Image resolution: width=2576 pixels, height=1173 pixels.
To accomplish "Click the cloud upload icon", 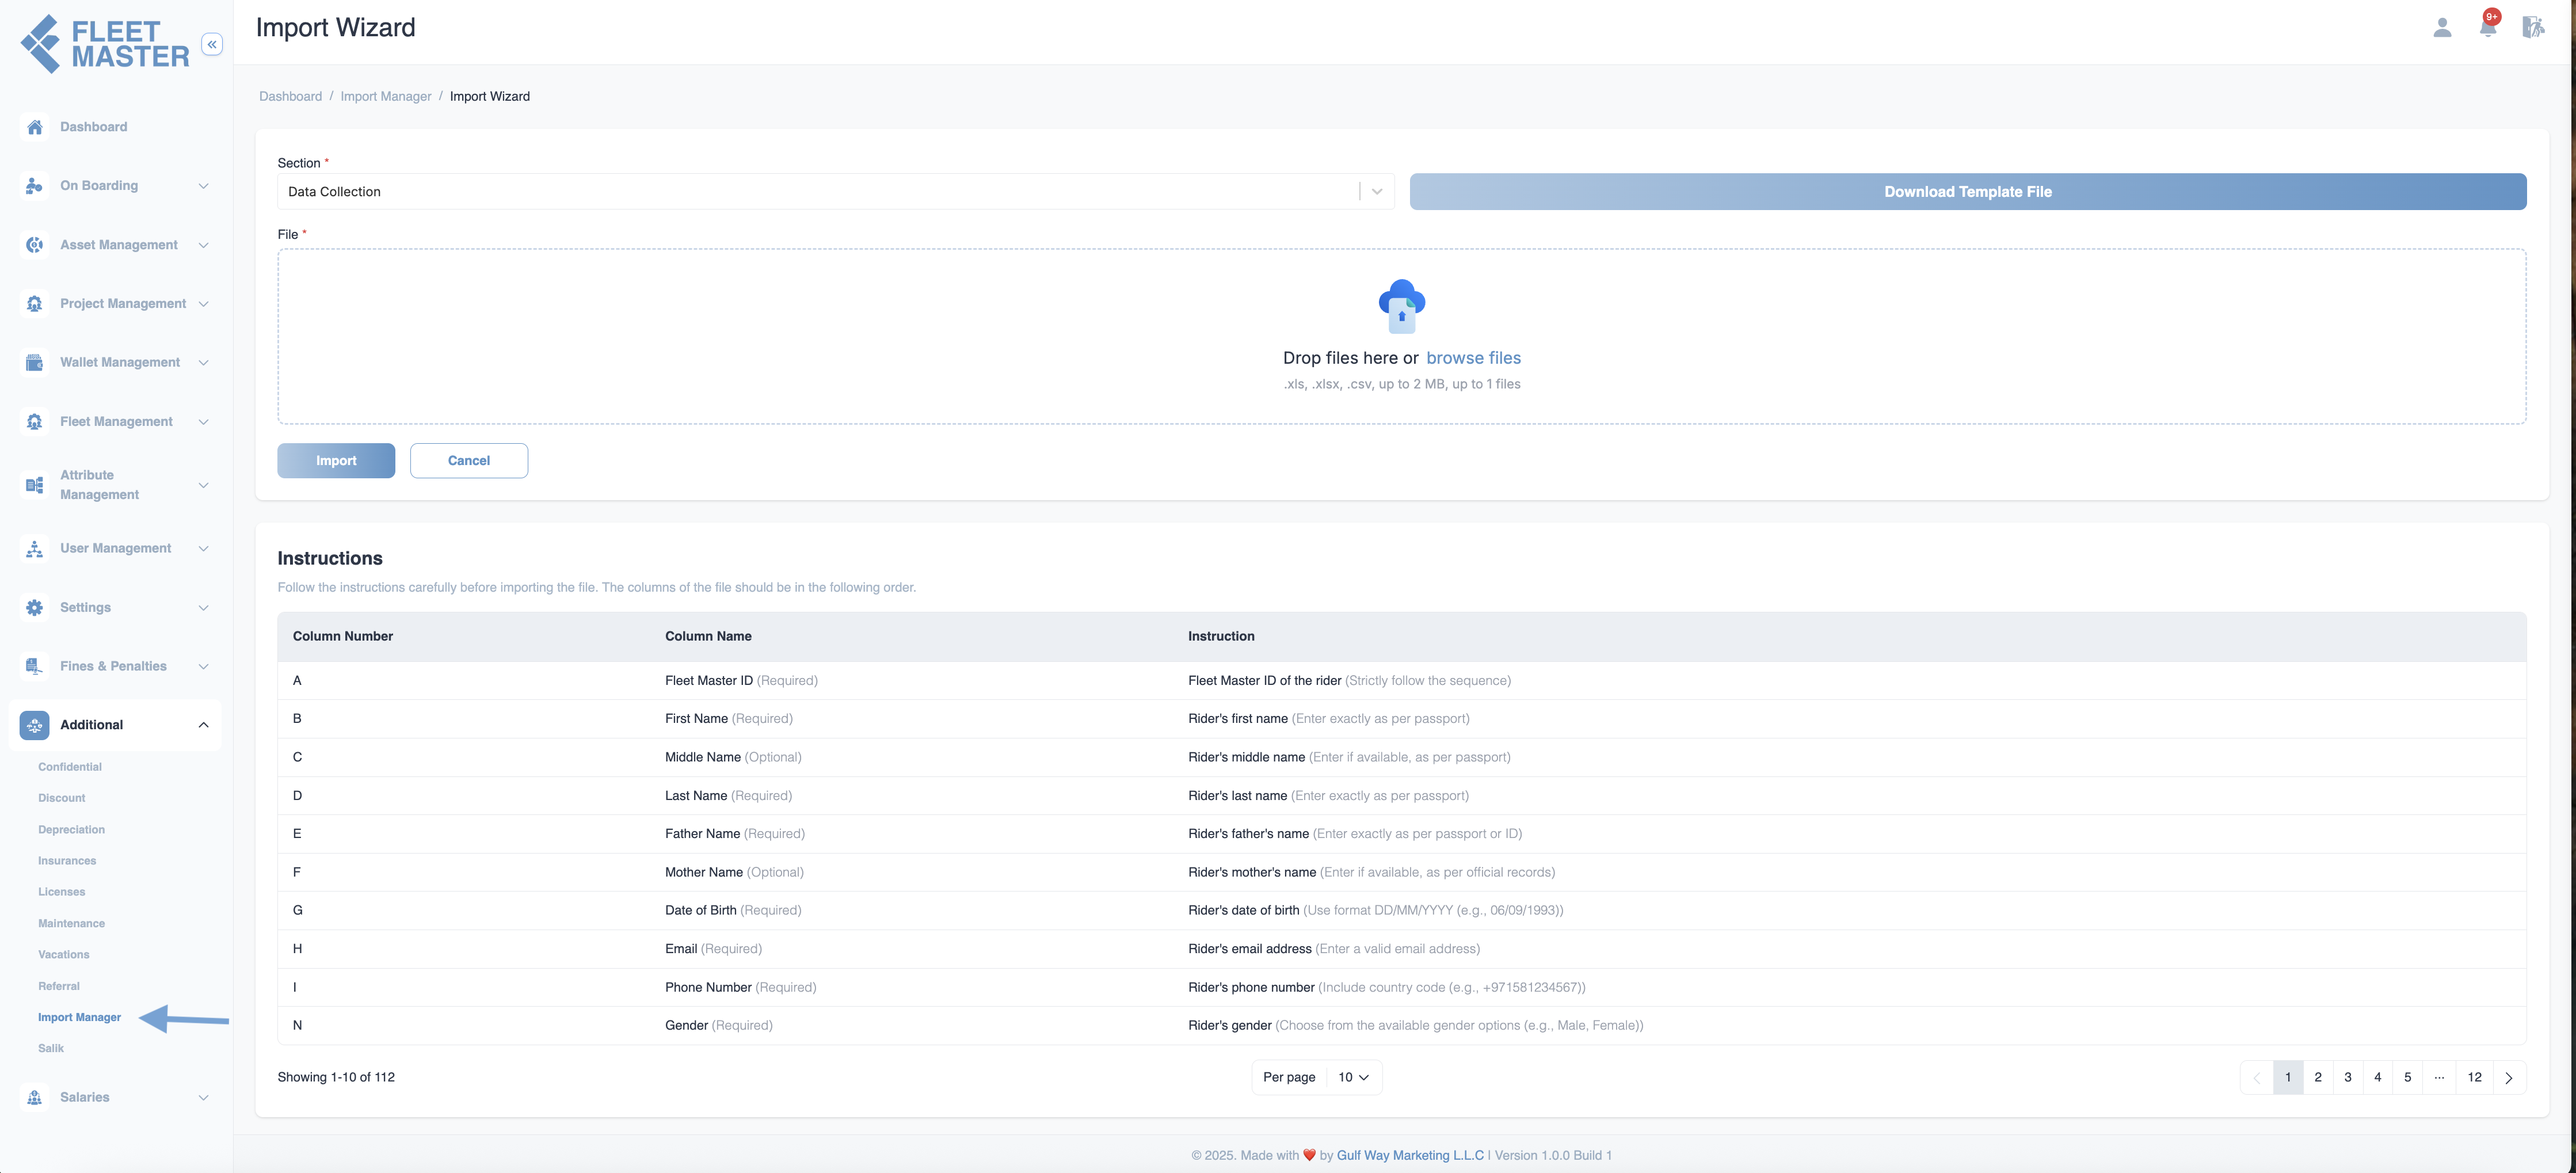I will (1402, 306).
